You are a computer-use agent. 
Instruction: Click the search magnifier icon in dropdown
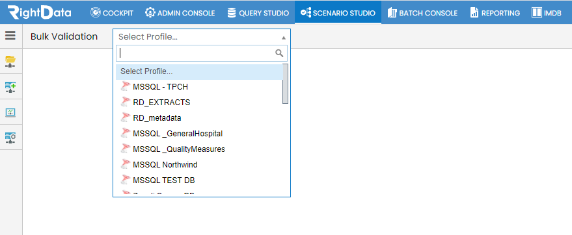click(x=279, y=53)
